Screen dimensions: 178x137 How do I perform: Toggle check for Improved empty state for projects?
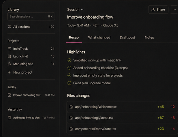point(69,75)
